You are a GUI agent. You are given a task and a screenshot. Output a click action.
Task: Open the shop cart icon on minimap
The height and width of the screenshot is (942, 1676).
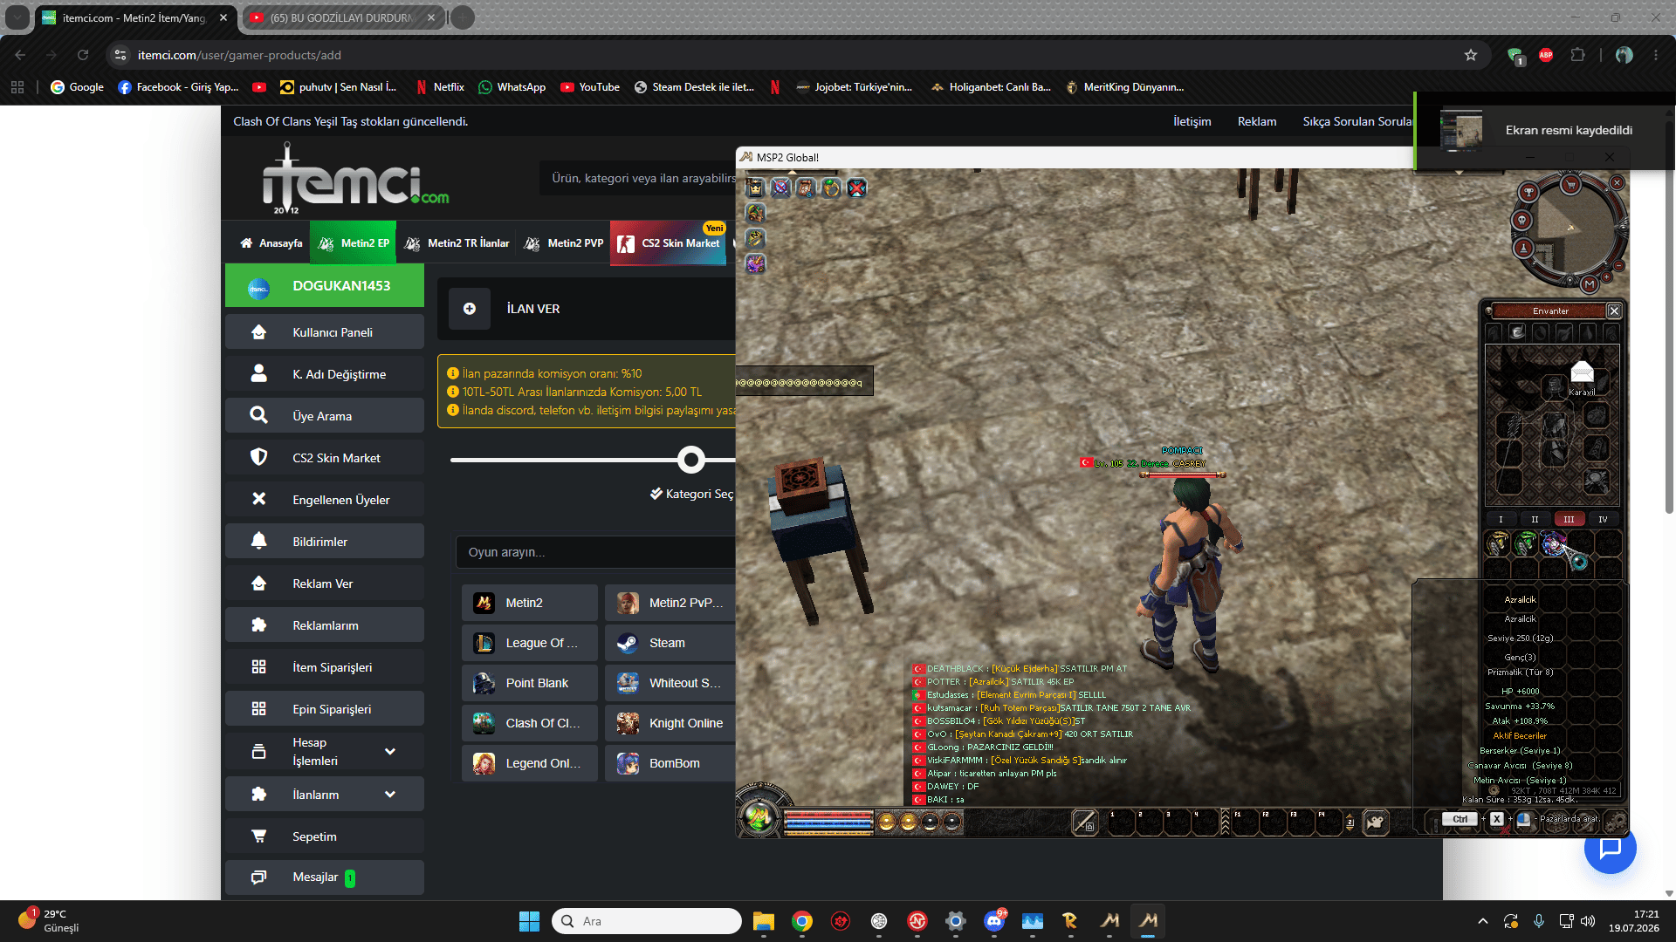(1571, 184)
